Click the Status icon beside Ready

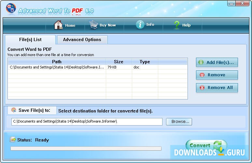[13, 140]
